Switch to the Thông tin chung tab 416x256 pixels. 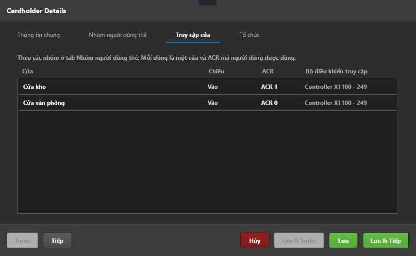coord(38,35)
